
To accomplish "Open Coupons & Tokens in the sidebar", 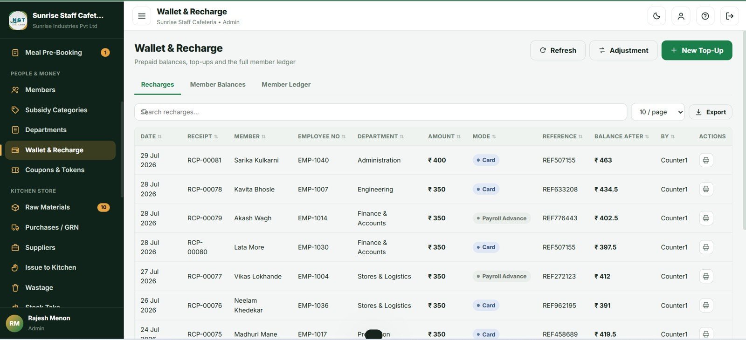I will click(x=60, y=170).
